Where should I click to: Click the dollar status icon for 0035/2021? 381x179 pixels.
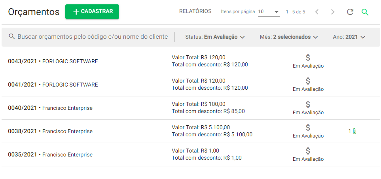click(x=308, y=151)
